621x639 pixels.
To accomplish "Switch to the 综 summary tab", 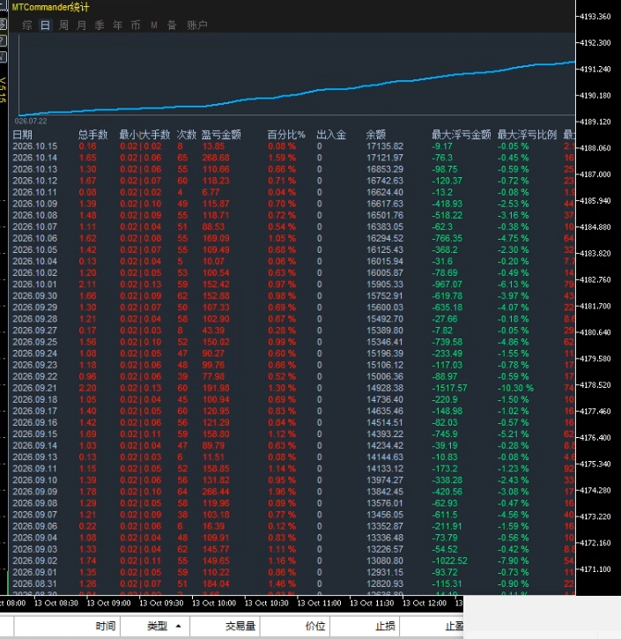I will (27, 26).
